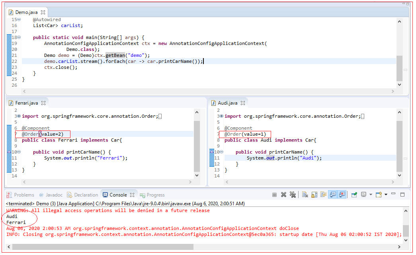Click the vertical scrollbar thumb in Ferrari.java editor
This screenshot has width=416, height=255.
tap(197, 146)
